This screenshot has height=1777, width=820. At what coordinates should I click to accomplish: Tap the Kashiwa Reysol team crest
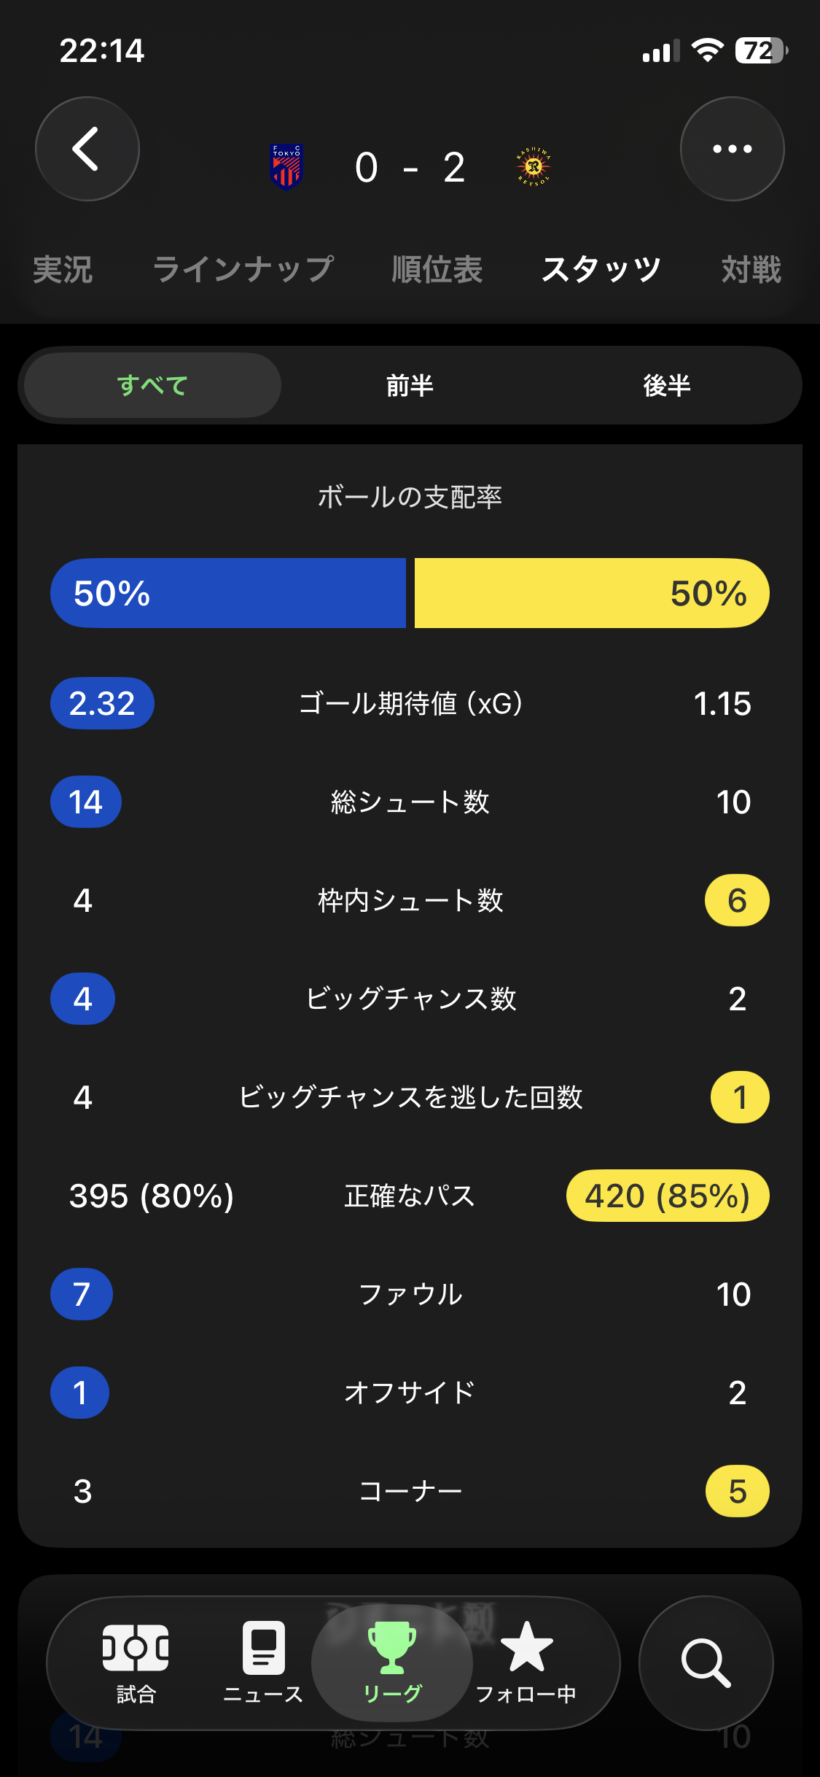tap(534, 167)
